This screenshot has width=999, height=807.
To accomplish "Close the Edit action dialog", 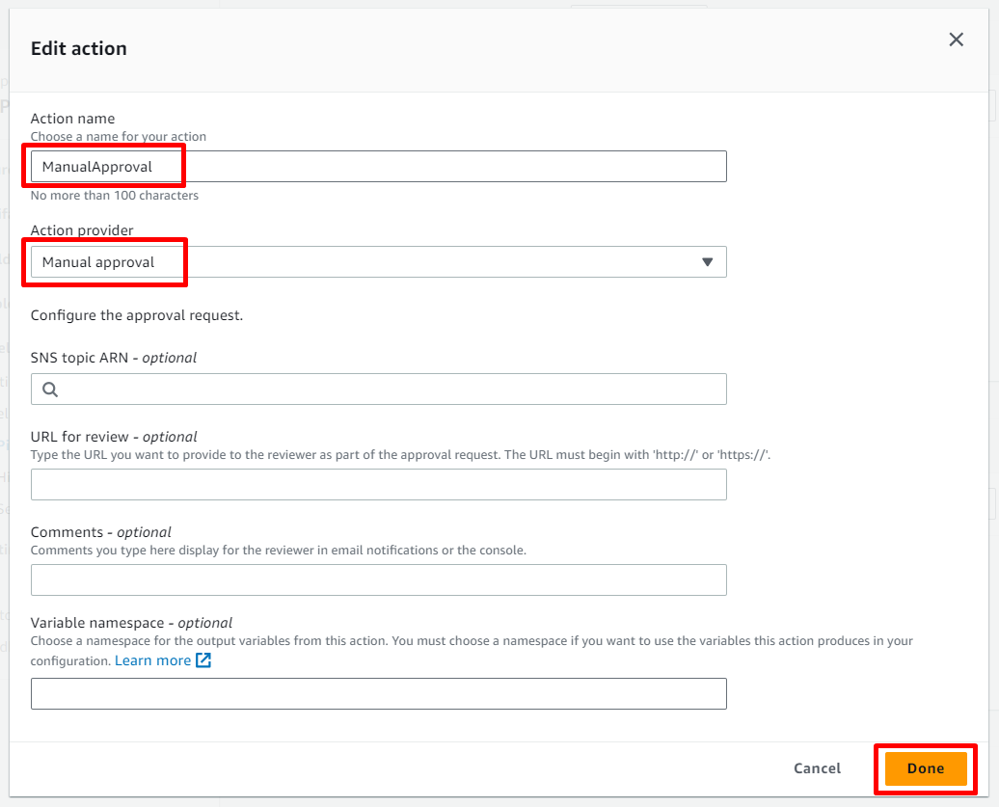I will tap(956, 40).
